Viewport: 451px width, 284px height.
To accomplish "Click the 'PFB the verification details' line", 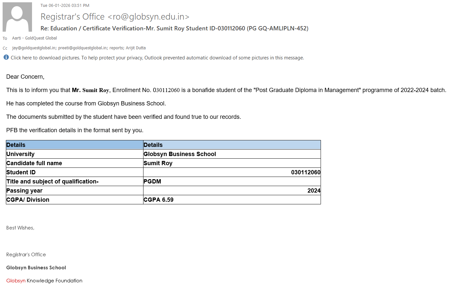I will 75,130.
